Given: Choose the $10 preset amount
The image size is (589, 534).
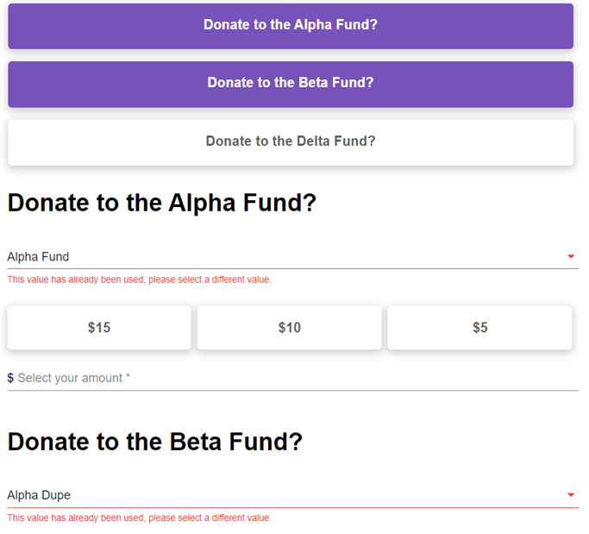Looking at the screenshot, I should click(290, 328).
